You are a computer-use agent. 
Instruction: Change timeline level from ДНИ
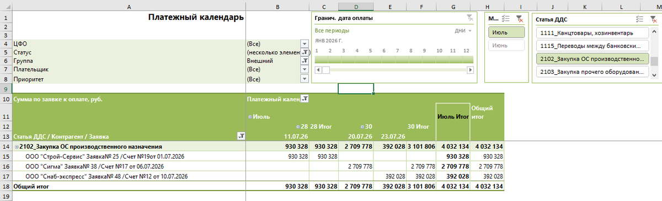(x=463, y=31)
